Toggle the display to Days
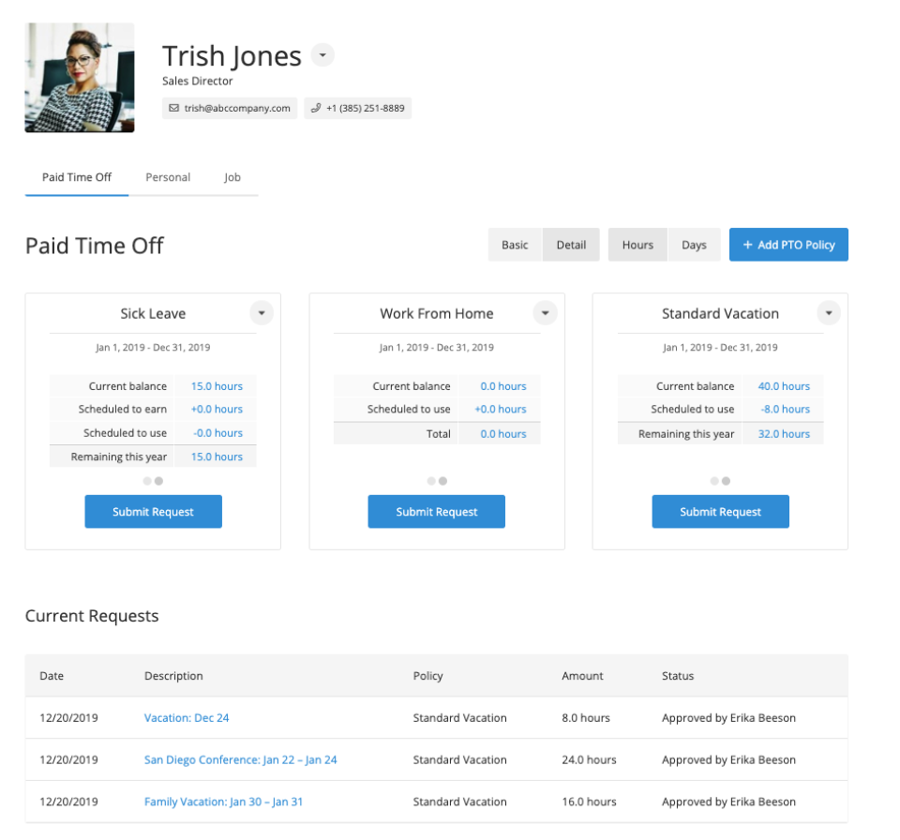900x840 pixels. (695, 245)
